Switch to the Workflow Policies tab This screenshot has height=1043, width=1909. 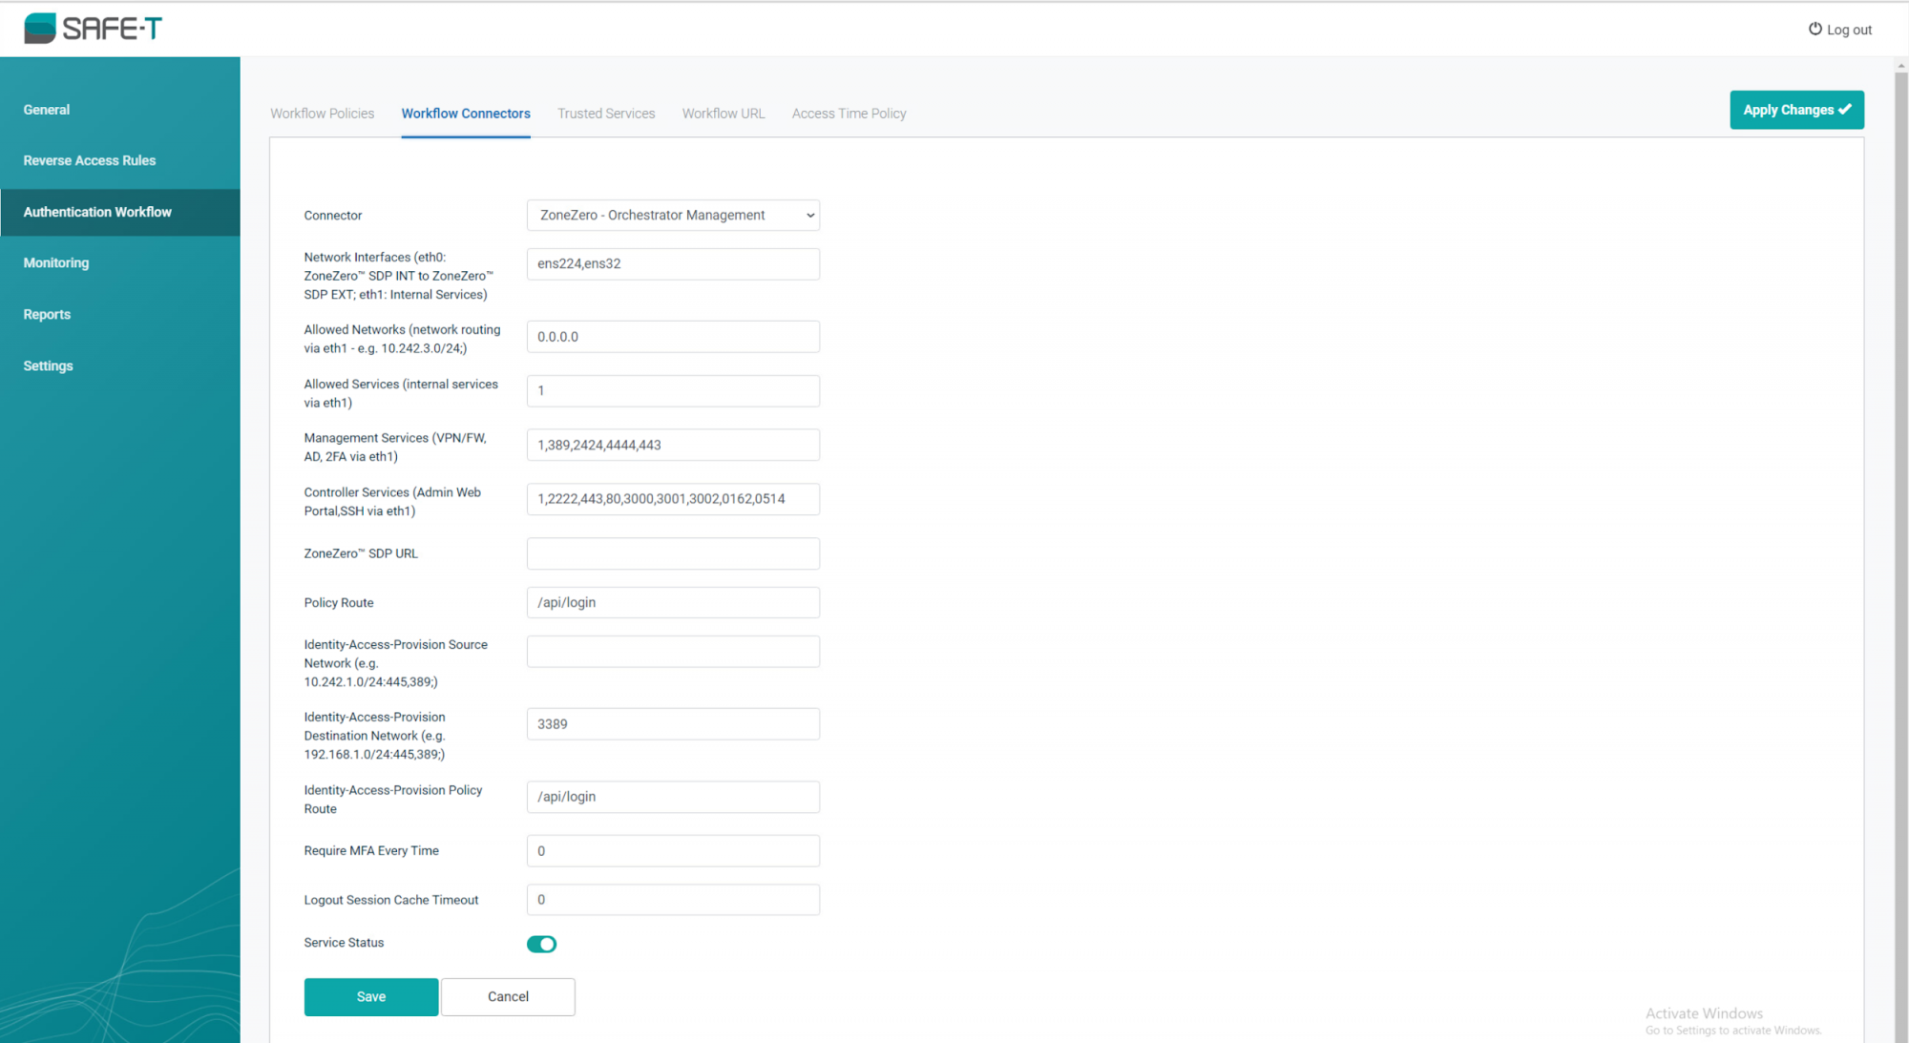click(x=322, y=114)
